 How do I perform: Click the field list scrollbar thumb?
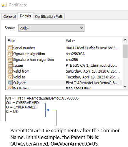click(125, 51)
